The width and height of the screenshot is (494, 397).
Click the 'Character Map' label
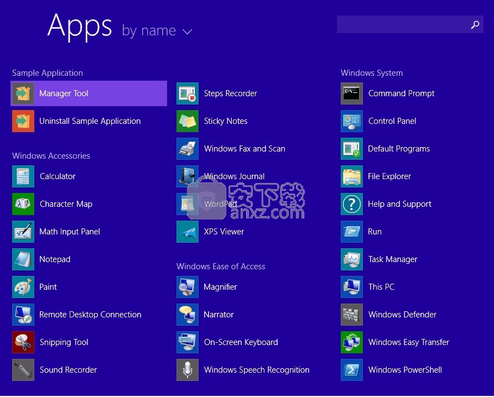[x=66, y=204]
